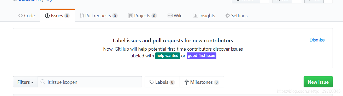Click the Issues exclamation circle icon
This screenshot has height=96, width=343.
click(47, 16)
